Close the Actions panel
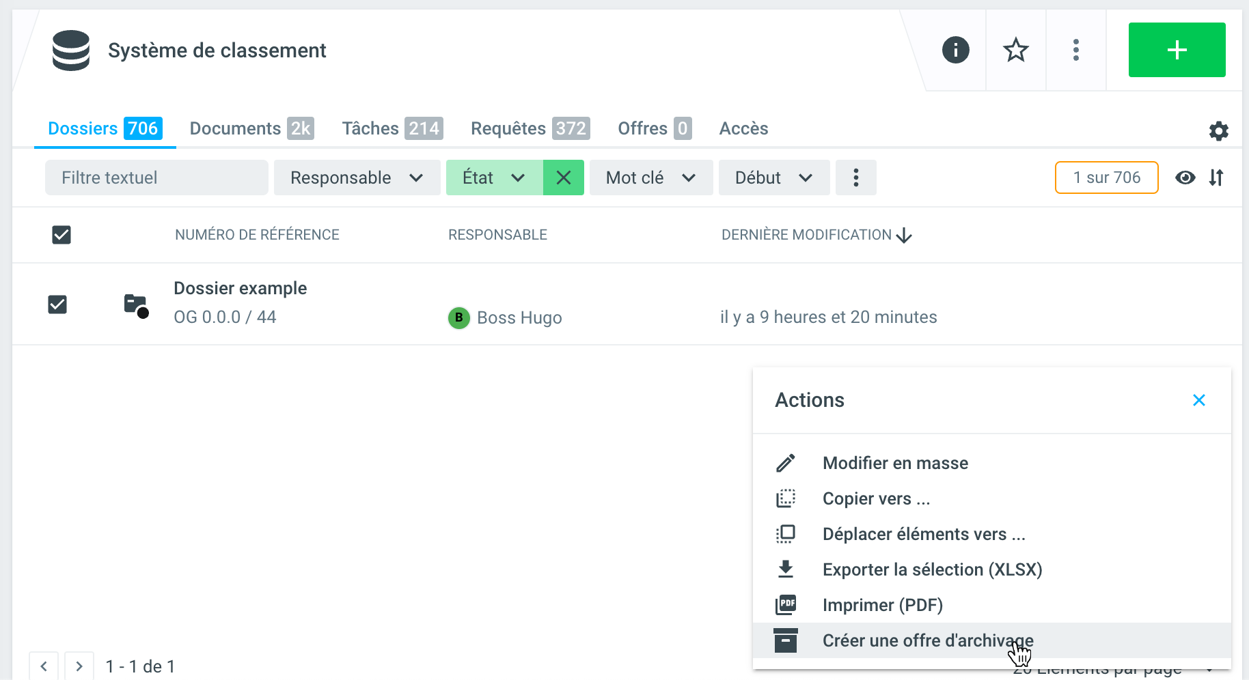This screenshot has height=680, width=1249. 1198,400
